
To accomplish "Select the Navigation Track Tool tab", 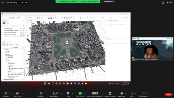I will [113, 20].
